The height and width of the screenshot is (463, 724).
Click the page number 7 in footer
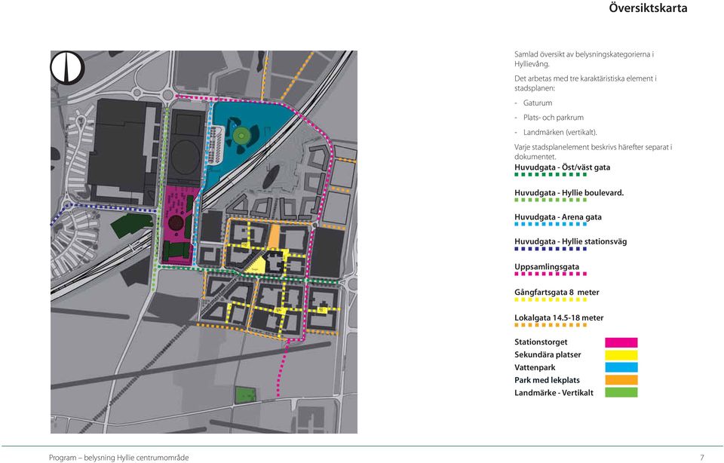[x=702, y=458]
